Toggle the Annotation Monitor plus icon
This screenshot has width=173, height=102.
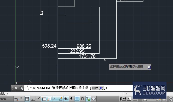[x=94, y=99]
